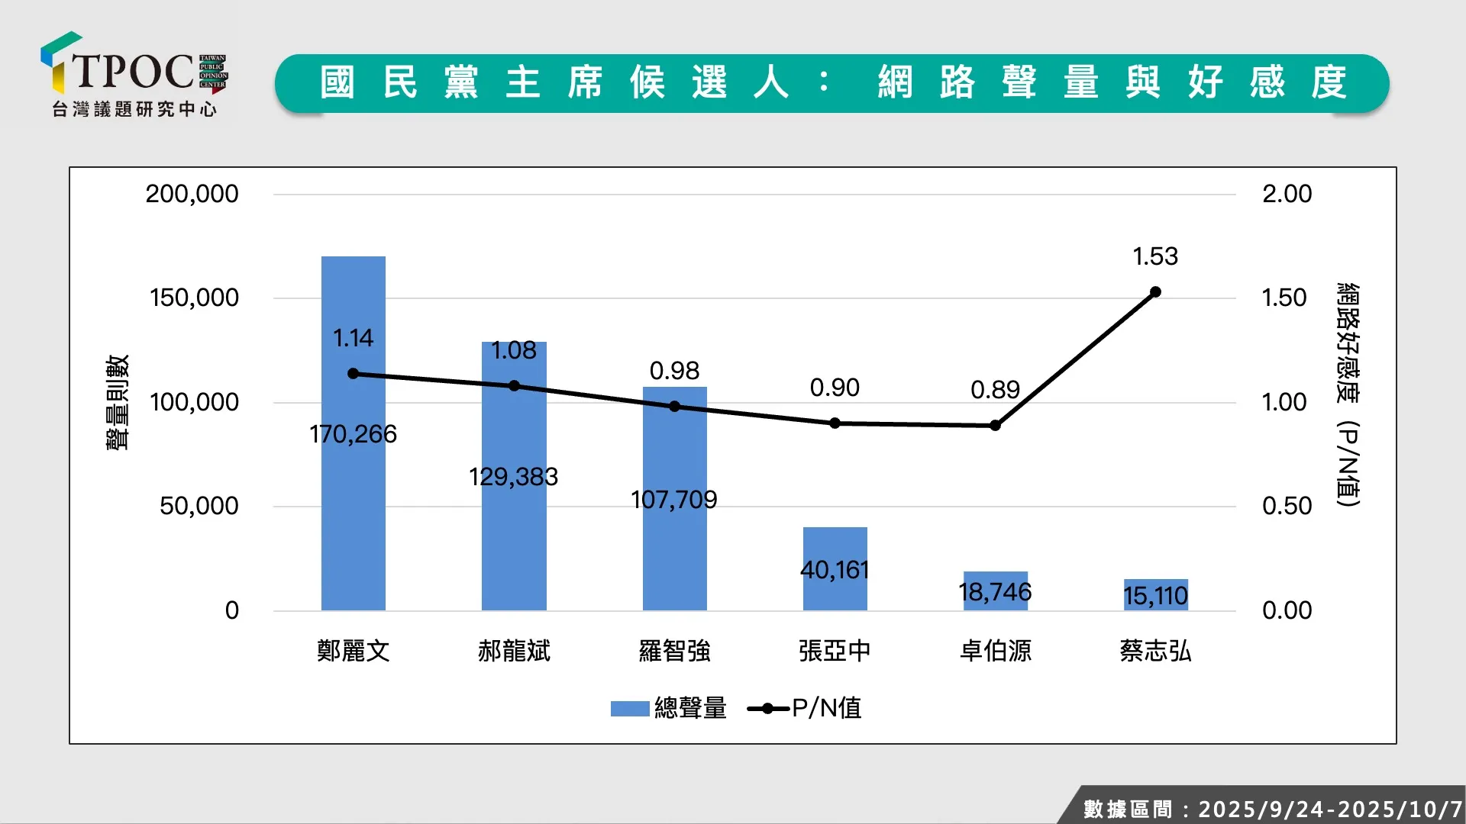Select the P/N marker above 張亞中
1466x824 pixels.
(835, 423)
